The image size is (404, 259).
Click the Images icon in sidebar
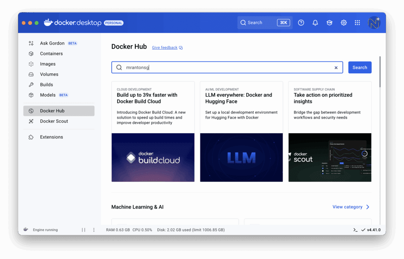pyautogui.click(x=31, y=64)
